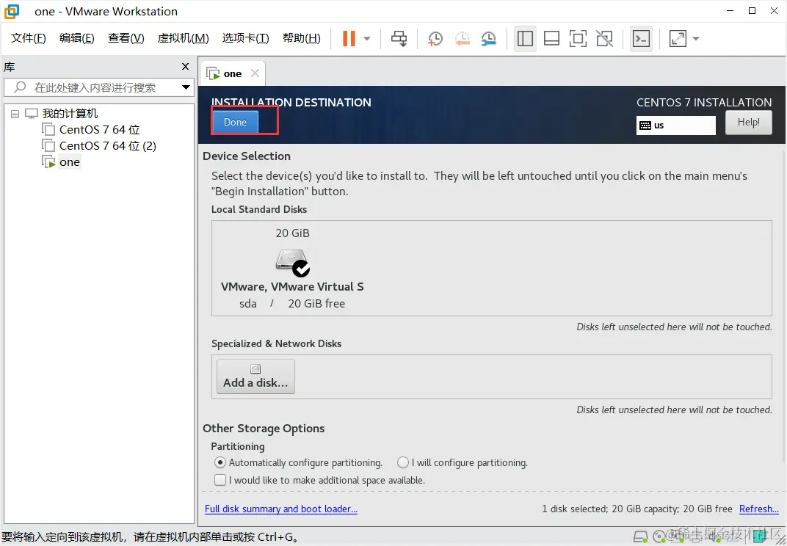787x546 pixels.
Task: Take a snapshot of this virtual machine
Action: coord(435,39)
